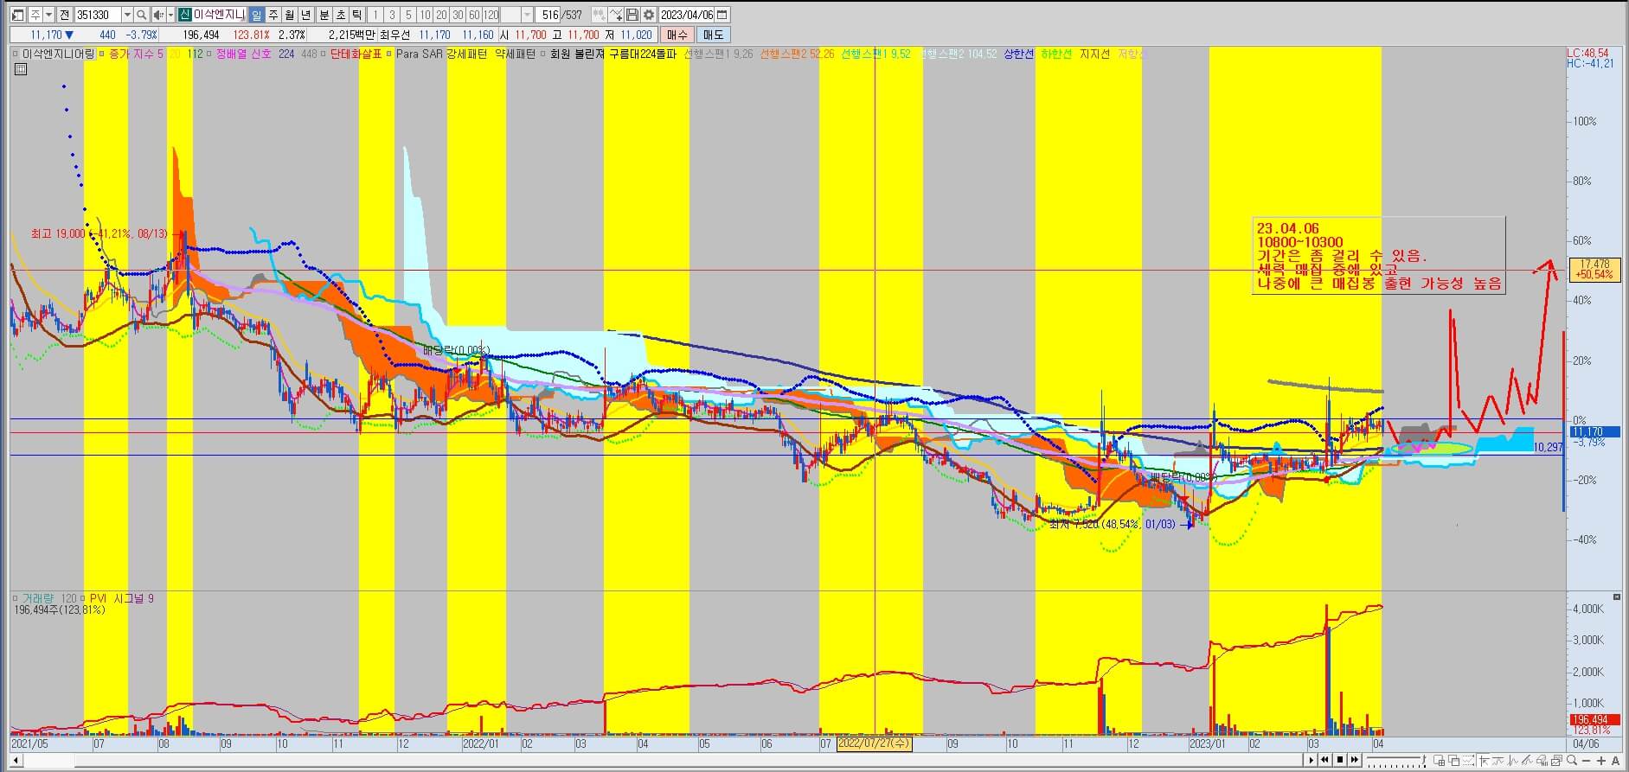Click the speaker sound icon
This screenshot has height=772, width=1629.
click(158, 15)
